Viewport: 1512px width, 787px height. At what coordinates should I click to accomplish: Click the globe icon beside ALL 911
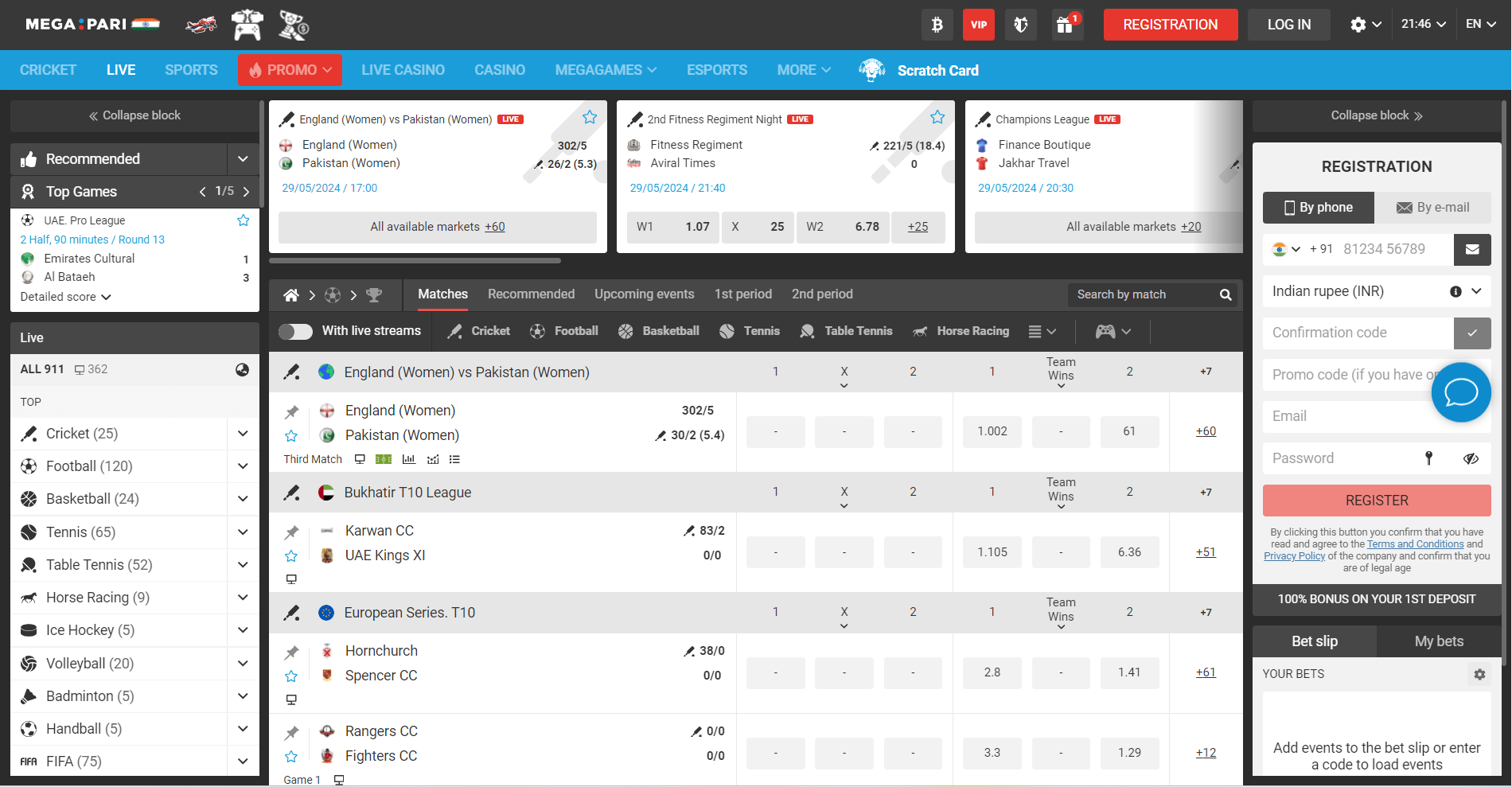(x=243, y=370)
